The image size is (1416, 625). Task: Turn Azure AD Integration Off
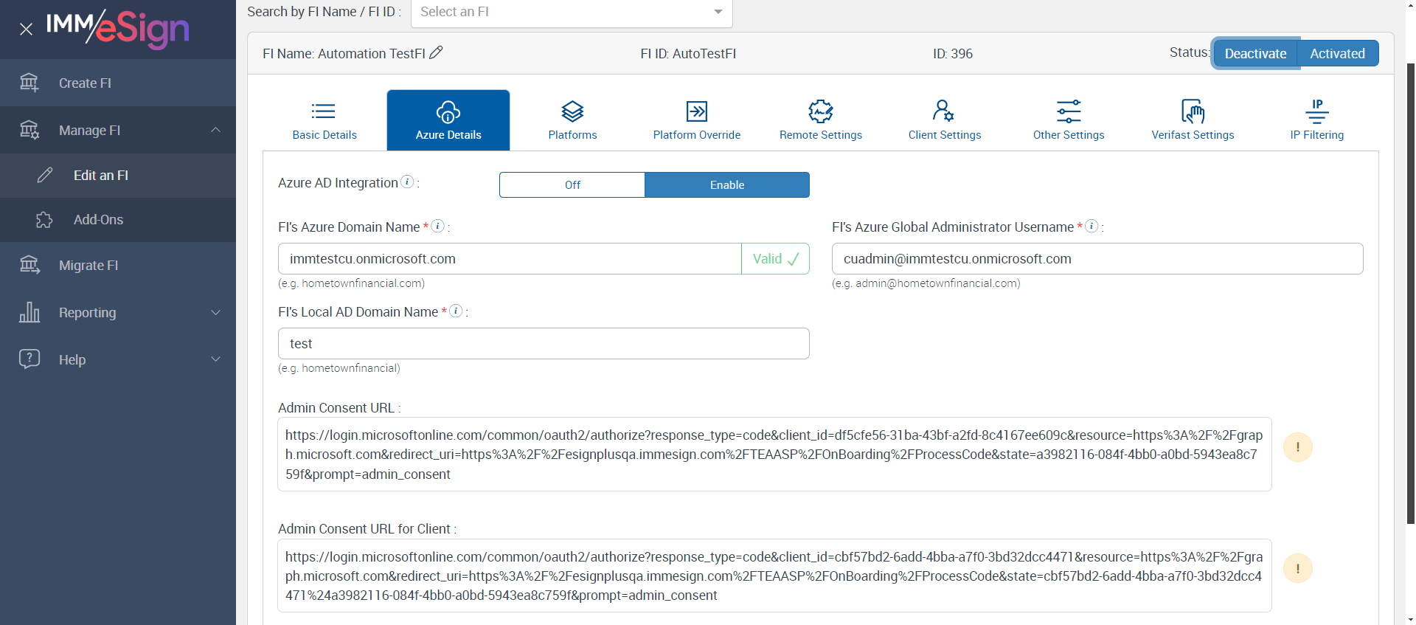point(572,185)
